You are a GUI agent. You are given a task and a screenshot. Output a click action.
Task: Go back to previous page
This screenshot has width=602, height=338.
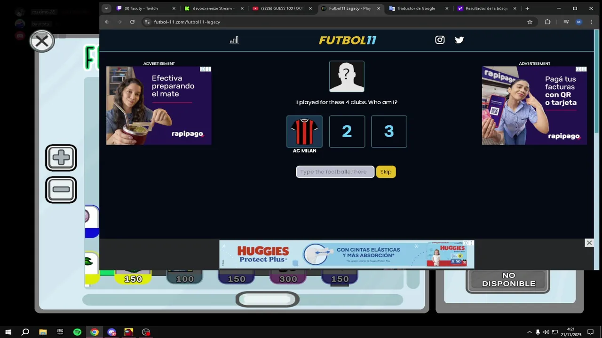pos(107,22)
